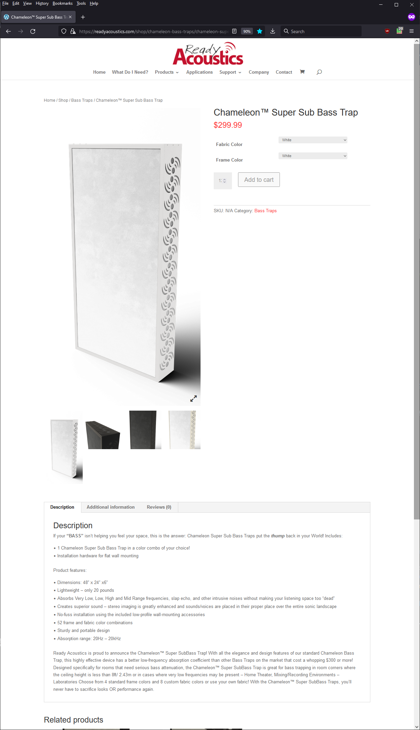Follow the Bass Traps category link
Screen dimensions: 420x730
click(266, 211)
